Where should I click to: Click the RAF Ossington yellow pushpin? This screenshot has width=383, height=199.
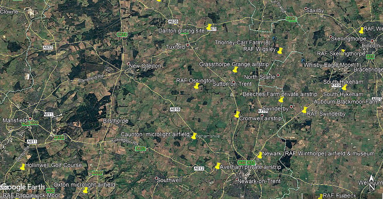196,86
